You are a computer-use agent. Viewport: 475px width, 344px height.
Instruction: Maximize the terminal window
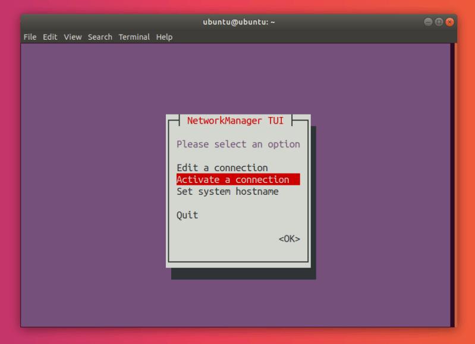[439, 22]
